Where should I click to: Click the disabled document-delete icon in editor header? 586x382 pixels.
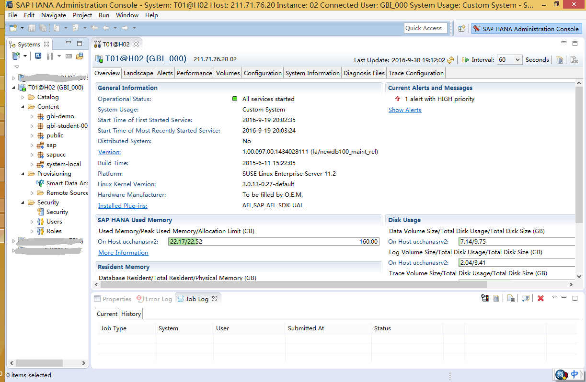coord(574,60)
